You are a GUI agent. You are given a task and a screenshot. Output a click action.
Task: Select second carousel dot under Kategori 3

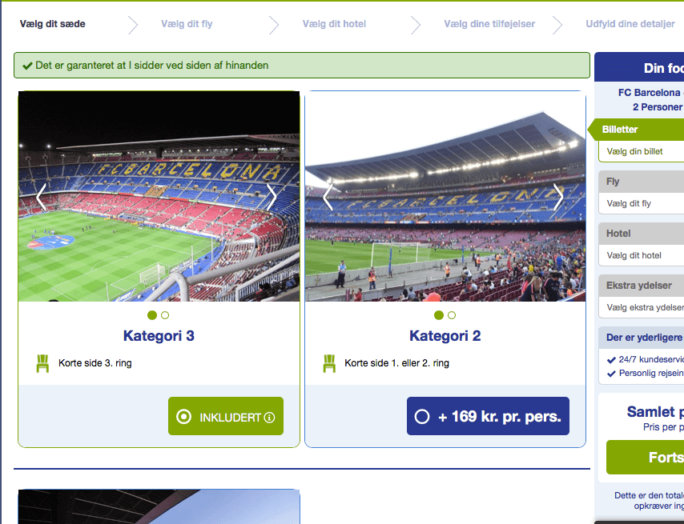coord(165,315)
